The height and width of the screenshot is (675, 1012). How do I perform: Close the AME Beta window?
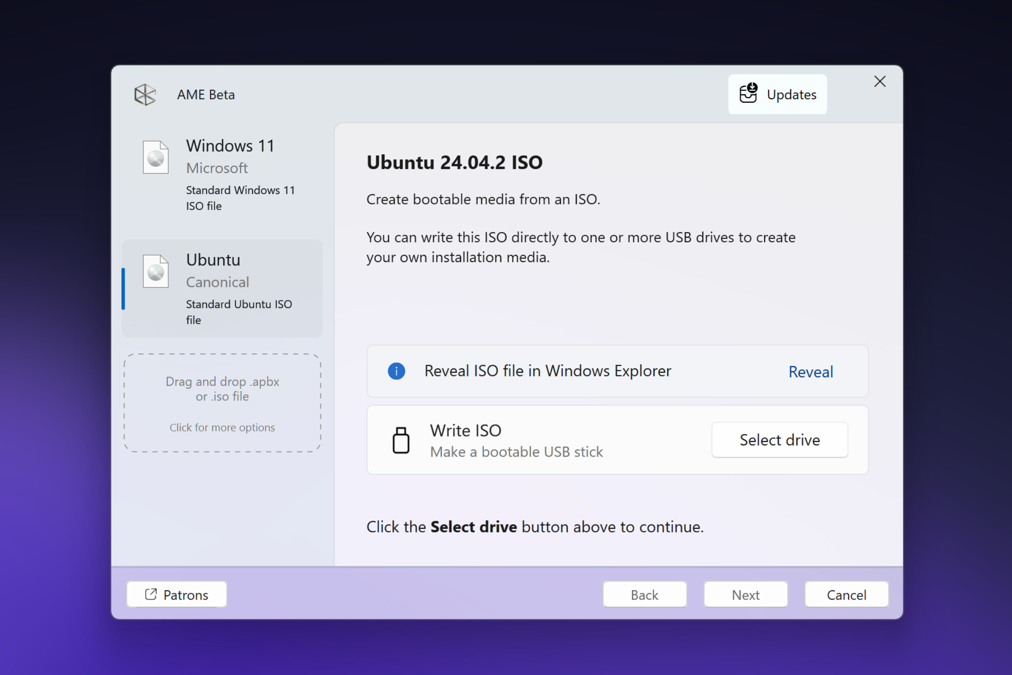[880, 82]
